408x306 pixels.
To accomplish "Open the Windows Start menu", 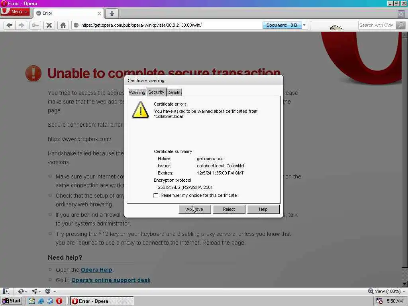I will point(12,301).
